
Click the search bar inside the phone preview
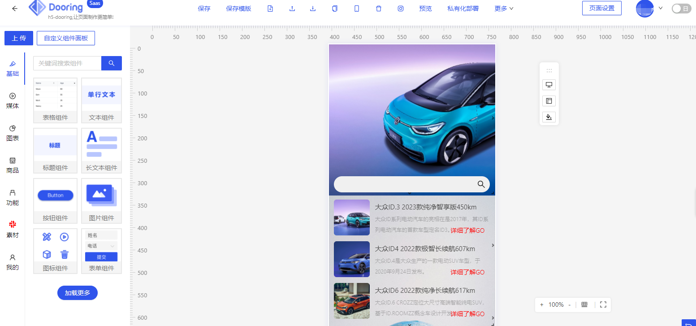(x=412, y=184)
